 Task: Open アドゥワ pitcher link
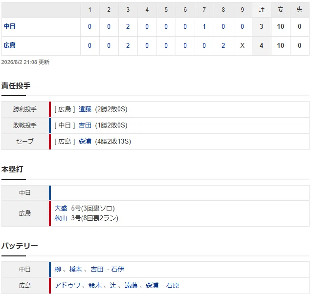coord(67,286)
